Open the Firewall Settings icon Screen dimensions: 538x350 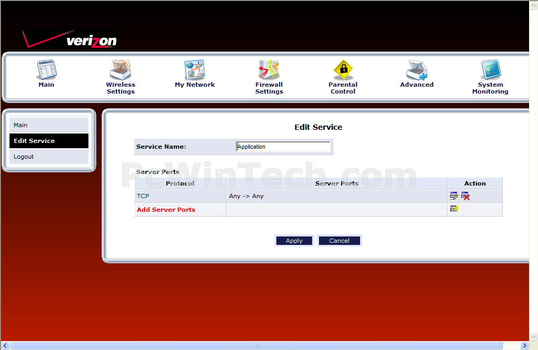pyautogui.click(x=269, y=70)
